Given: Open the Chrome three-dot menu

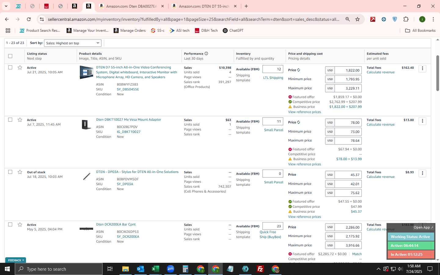Looking at the screenshot, I should tap(433, 19).
